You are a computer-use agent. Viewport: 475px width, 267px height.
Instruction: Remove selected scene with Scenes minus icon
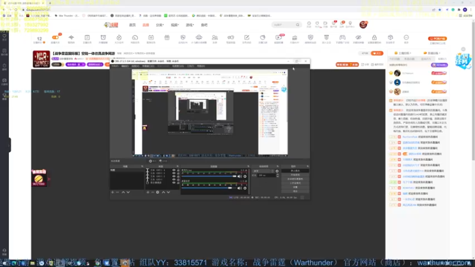(x=118, y=192)
